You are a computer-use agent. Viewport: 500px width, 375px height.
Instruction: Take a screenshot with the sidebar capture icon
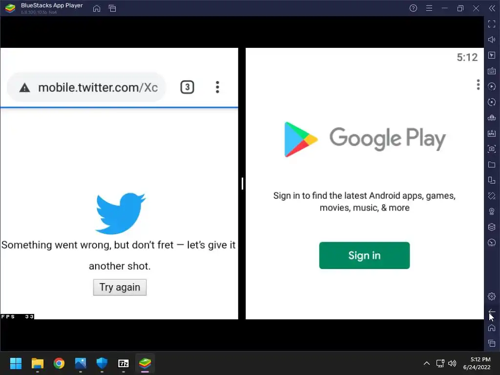pyautogui.click(x=492, y=149)
